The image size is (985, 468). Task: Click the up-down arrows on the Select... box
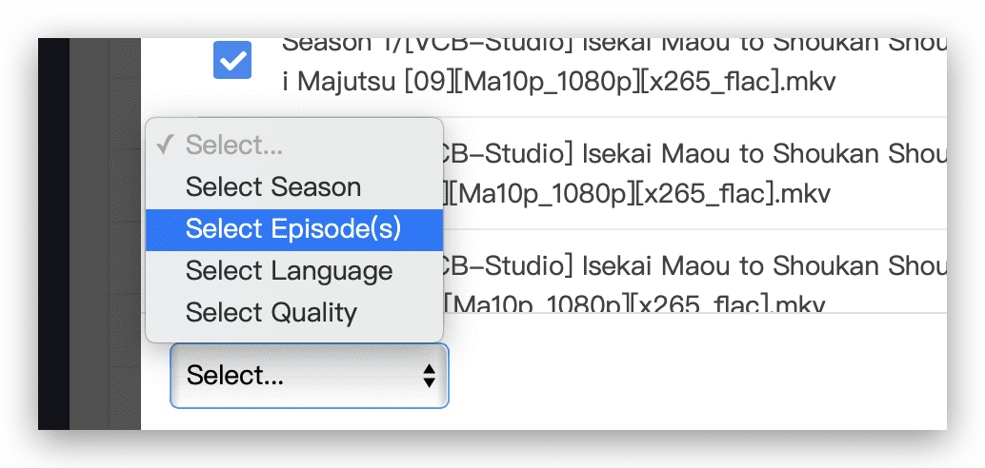(429, 375)
